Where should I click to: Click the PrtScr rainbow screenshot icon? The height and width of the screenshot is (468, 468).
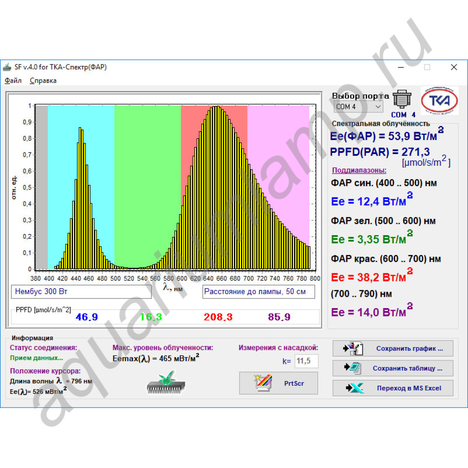(x=263, y=383)
